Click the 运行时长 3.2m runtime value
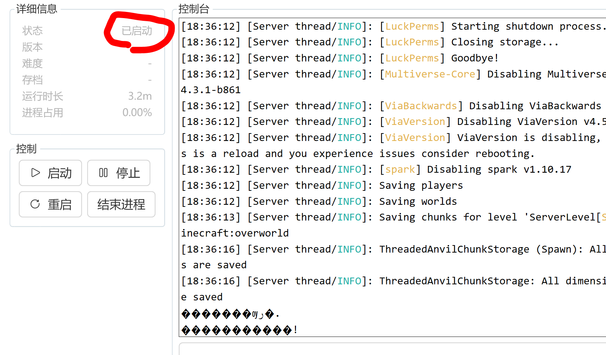The image size is (606, 355). coord(140,96)
